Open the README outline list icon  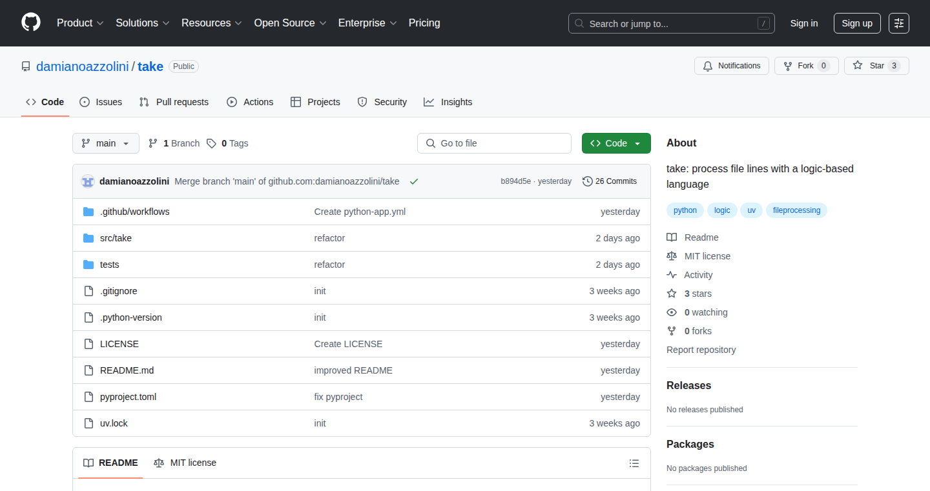(634, 463)
